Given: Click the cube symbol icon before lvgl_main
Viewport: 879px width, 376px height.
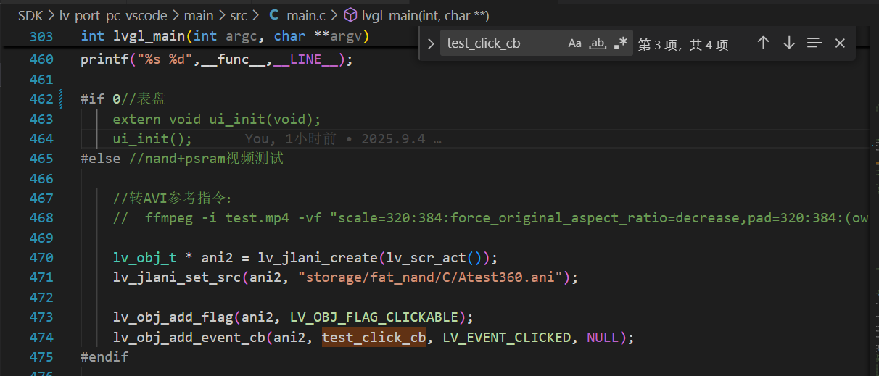Looking at the screenshot, I should pos(350,15).
